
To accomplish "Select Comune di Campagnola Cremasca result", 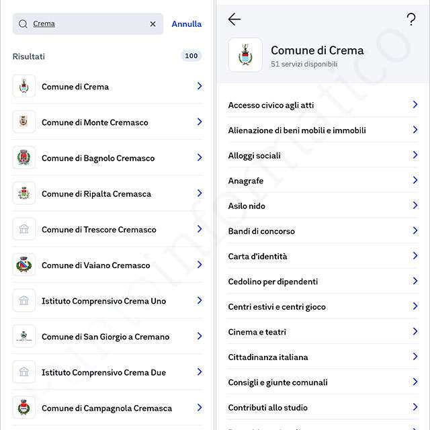I will (107, 408).
